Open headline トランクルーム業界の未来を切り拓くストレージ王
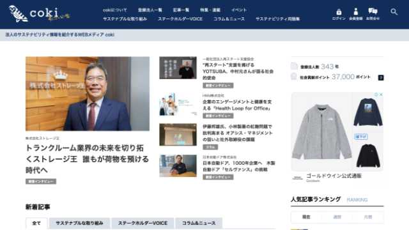This screenshot has width=409, height=230. click(87, 159)
